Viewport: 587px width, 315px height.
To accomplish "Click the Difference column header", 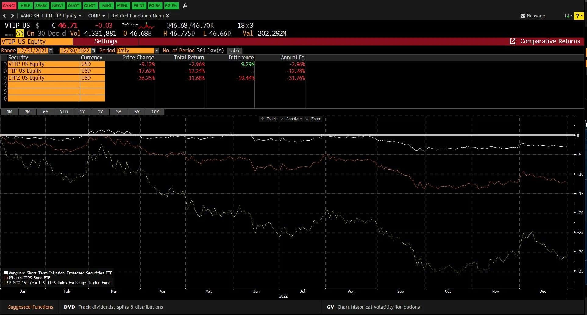I will (241, 58).
